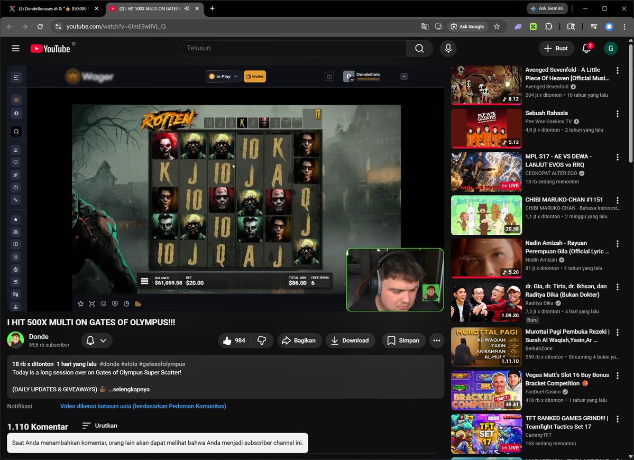Click the search magnifier button

pyautogui.click(x=419, y=49)
